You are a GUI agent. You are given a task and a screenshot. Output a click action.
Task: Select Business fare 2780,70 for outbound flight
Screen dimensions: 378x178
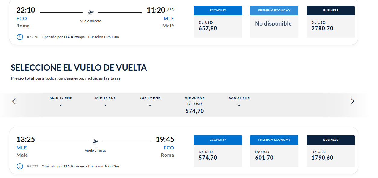[331, 22]
